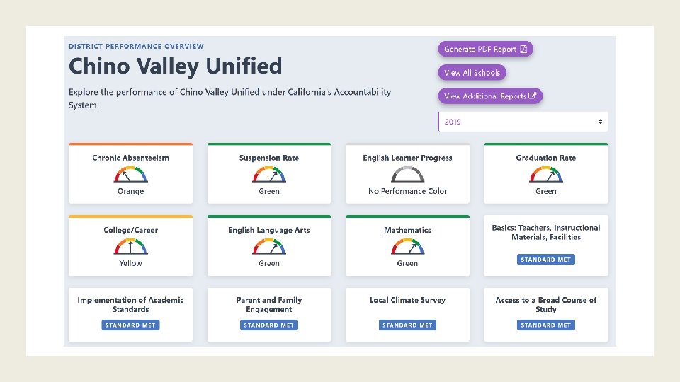Select Standard Met under Implementation of Academic Standards
The height and width of the screenshot is (382, 680).
(x=130, y=325)
